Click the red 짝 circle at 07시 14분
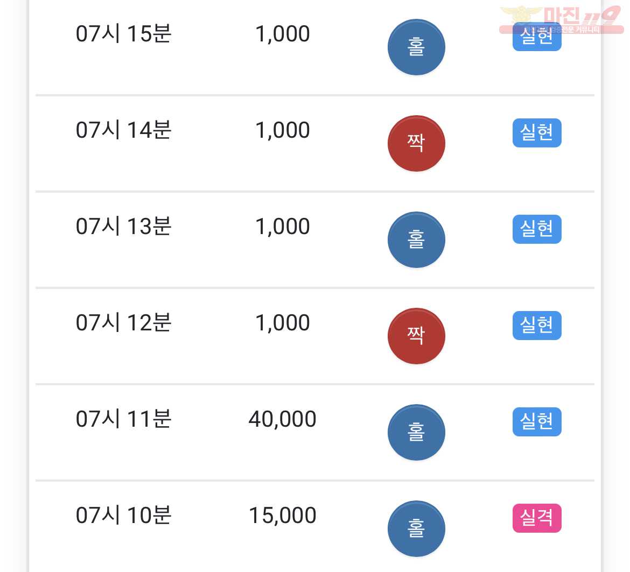Viewport: 630px width, 572px height. tap(416, 143)
